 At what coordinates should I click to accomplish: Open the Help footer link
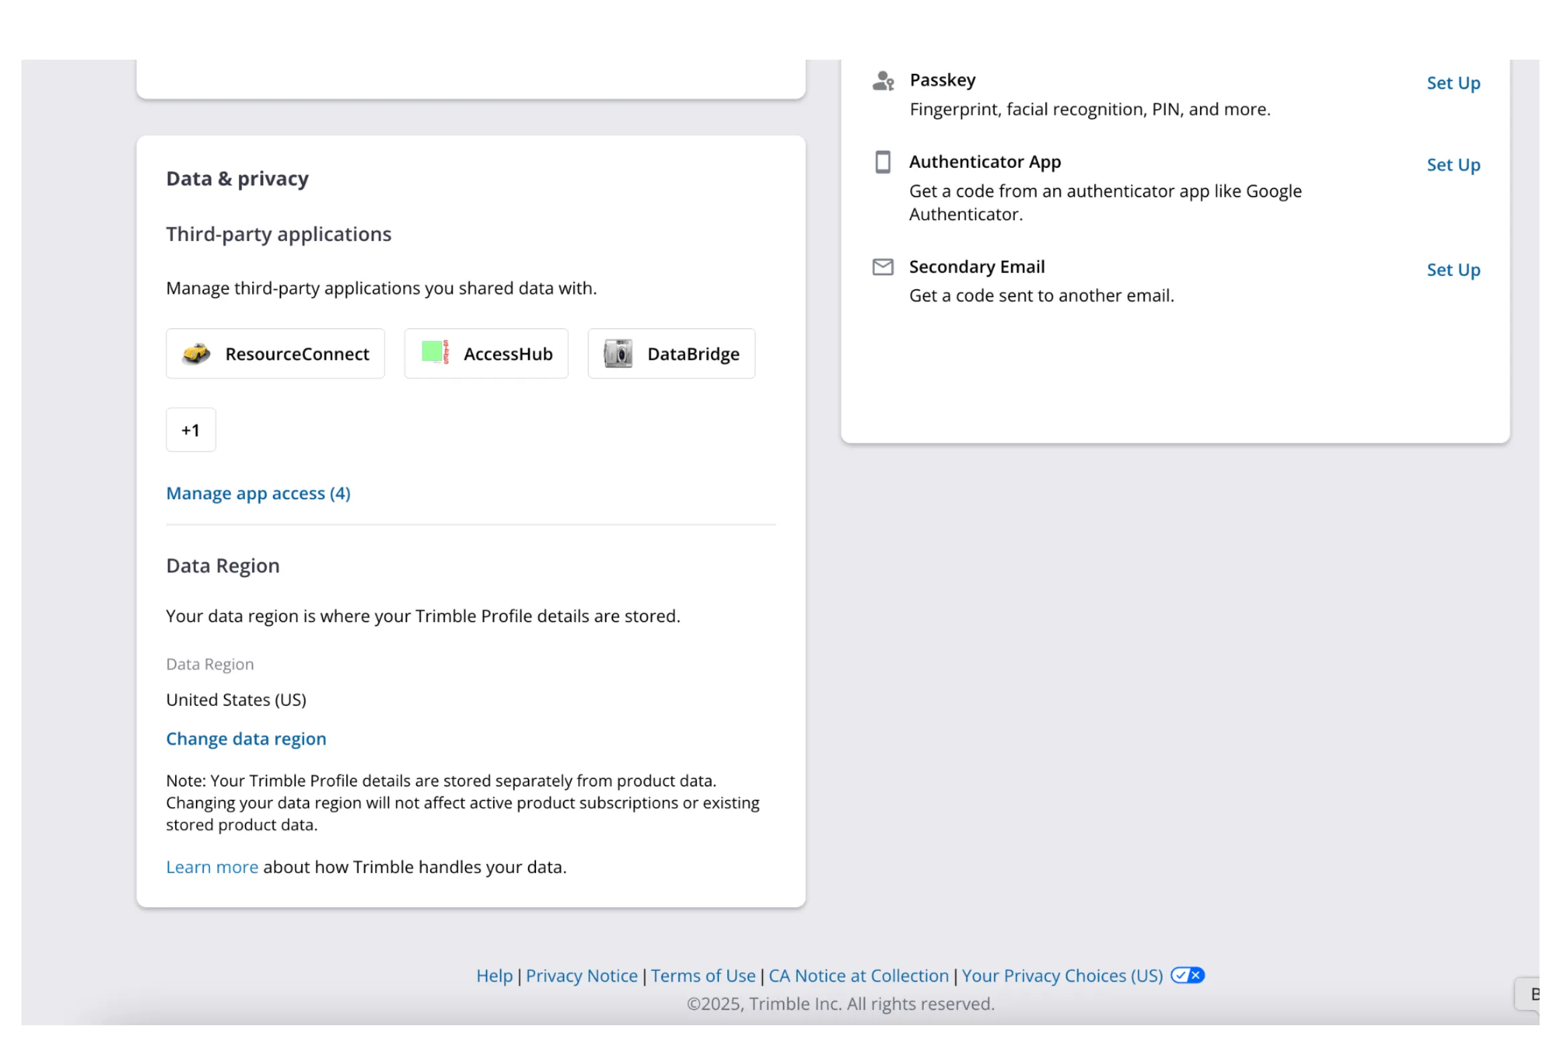[x=494, y=976]
